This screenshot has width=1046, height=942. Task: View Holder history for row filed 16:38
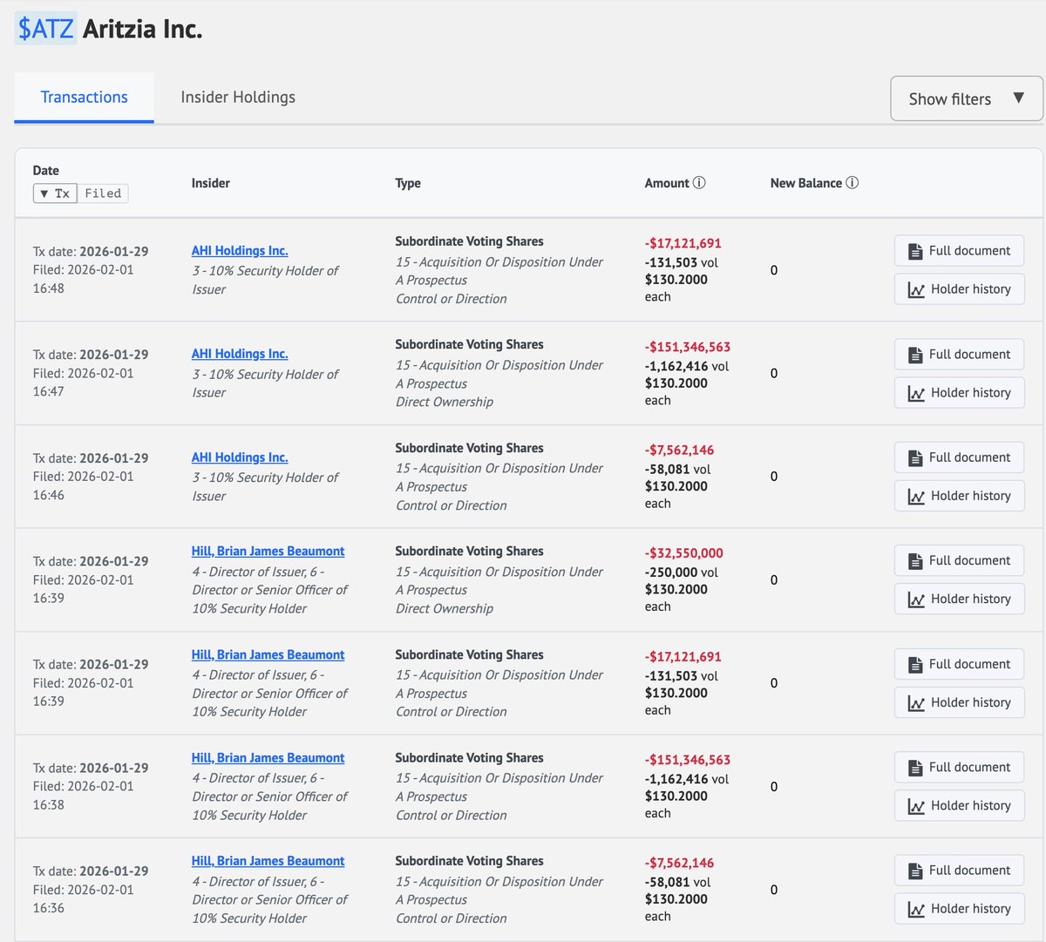[959, 806]
